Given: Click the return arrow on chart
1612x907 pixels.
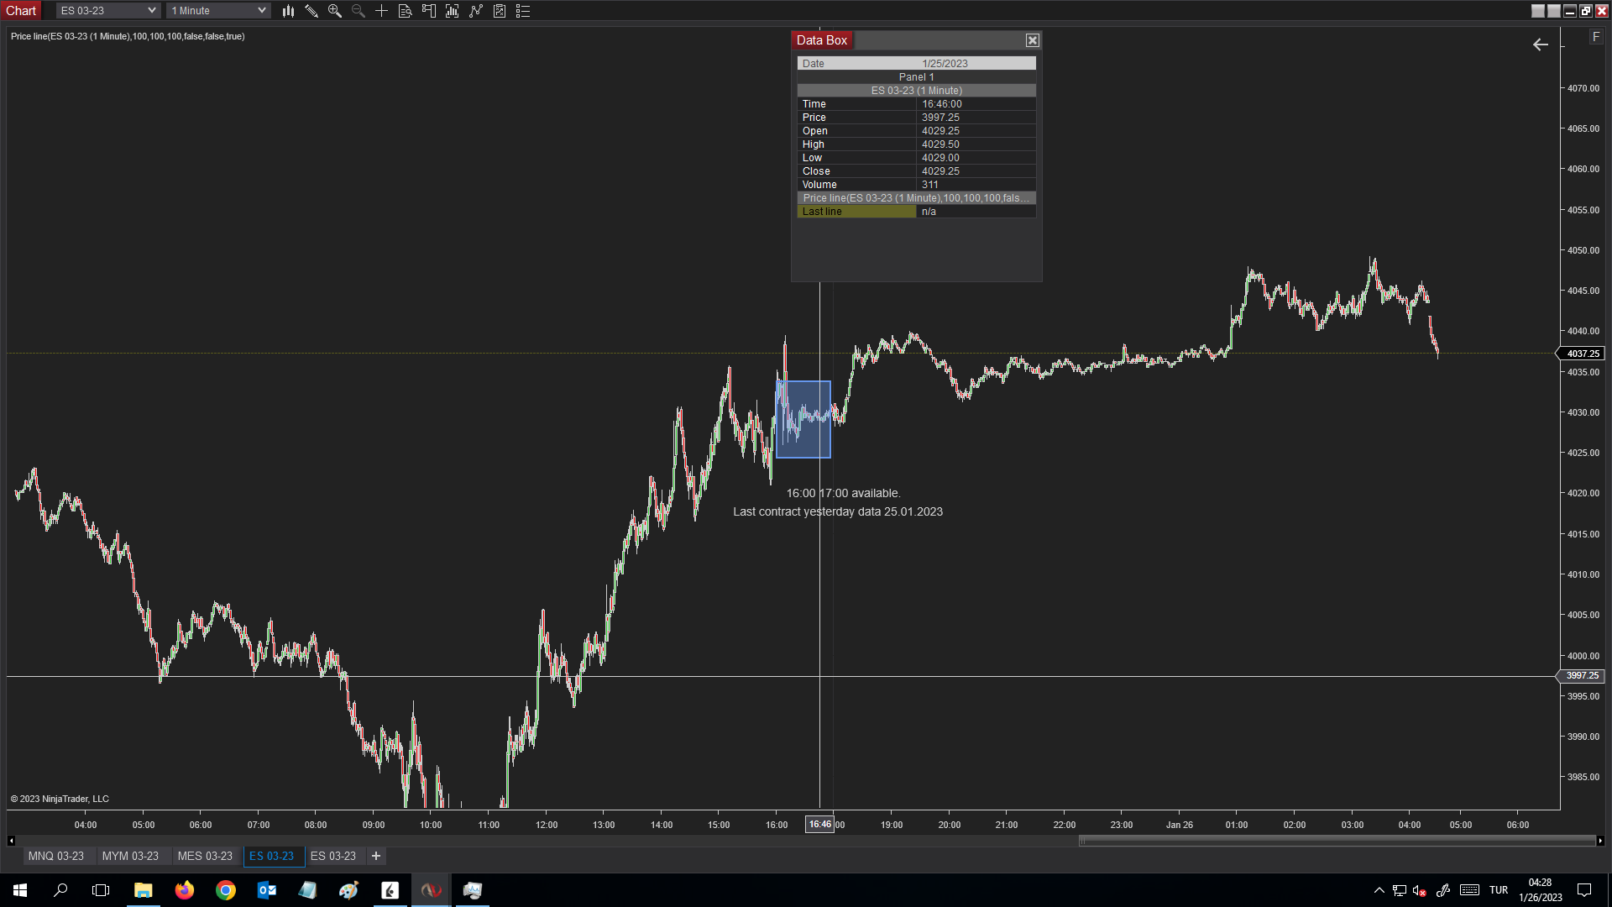Looking at the screenshot, I should (1541, 45).
